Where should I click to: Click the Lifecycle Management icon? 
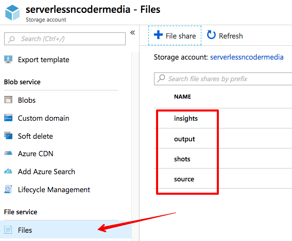click(8, 189)
